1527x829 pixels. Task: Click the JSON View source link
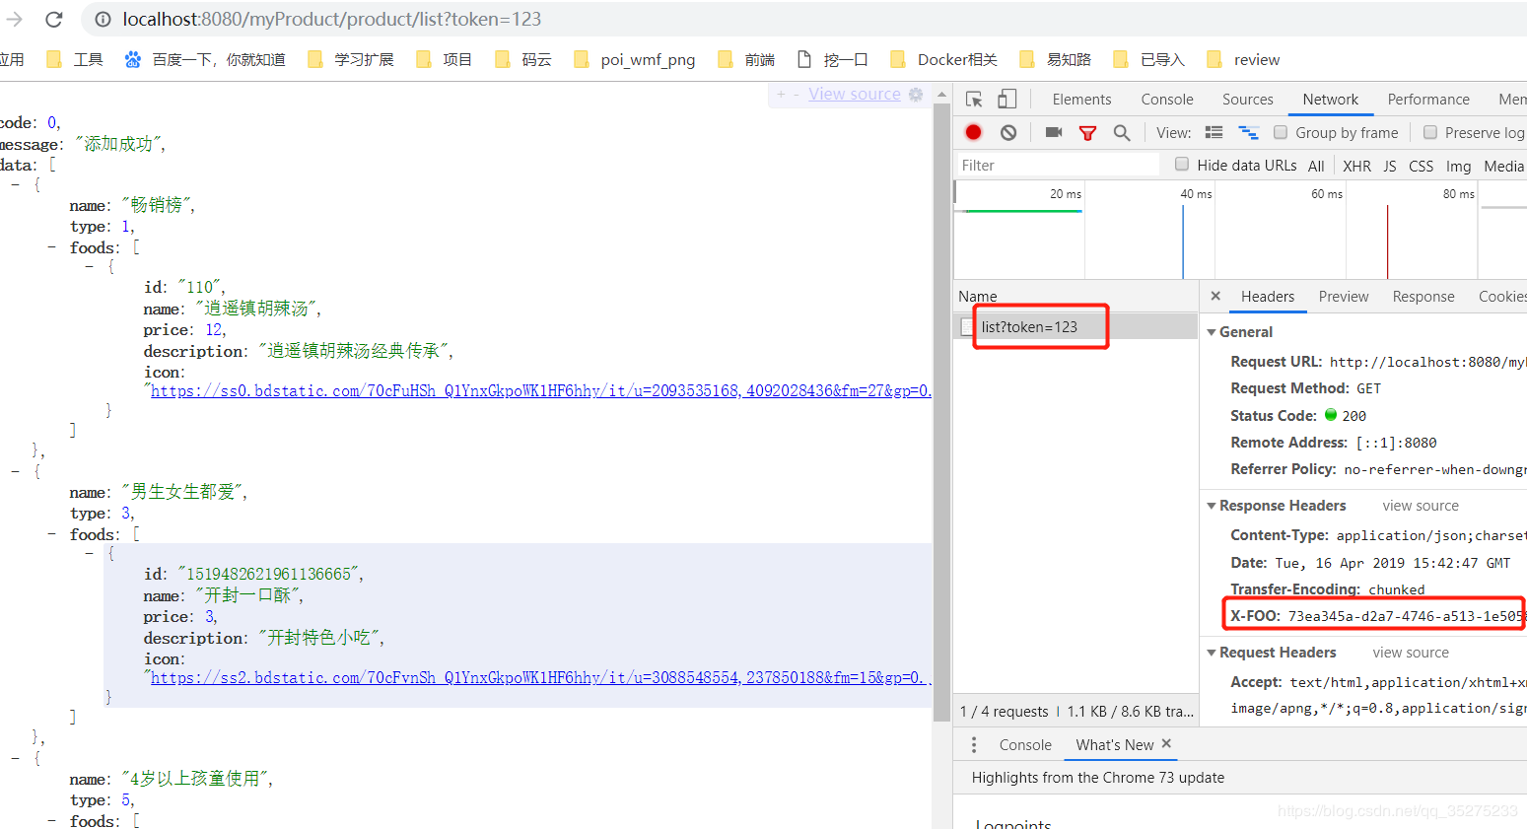tap(855, 95)
